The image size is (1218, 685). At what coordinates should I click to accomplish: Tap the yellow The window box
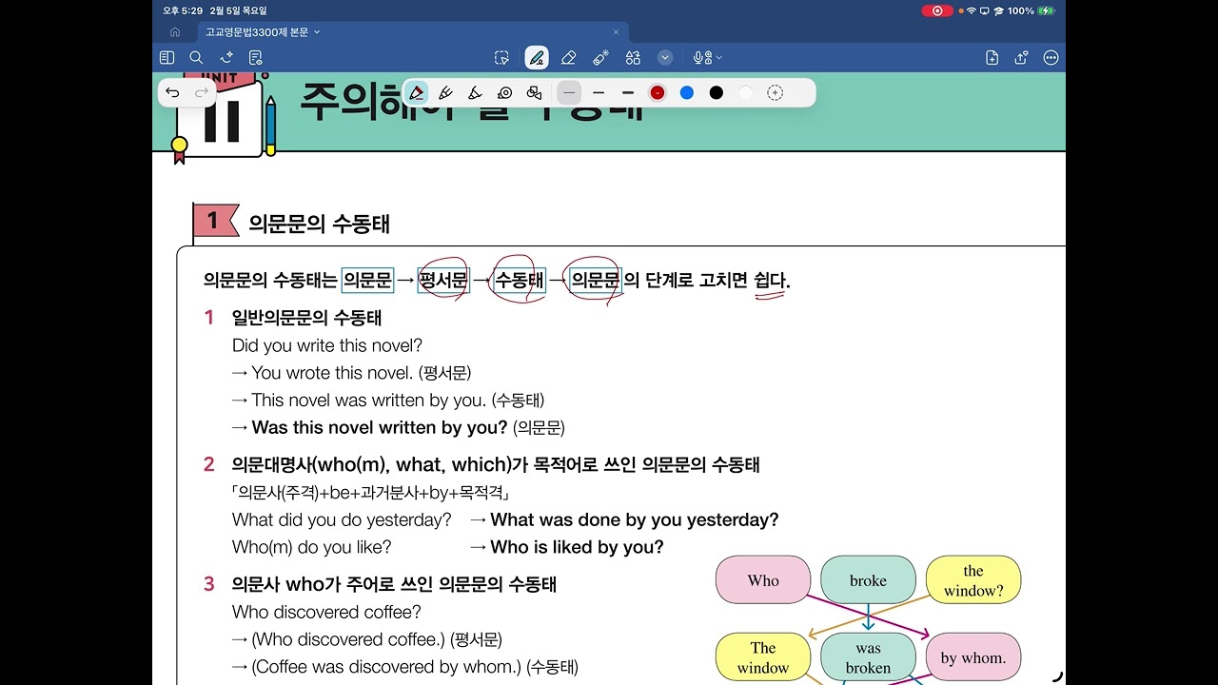(763, 657)
